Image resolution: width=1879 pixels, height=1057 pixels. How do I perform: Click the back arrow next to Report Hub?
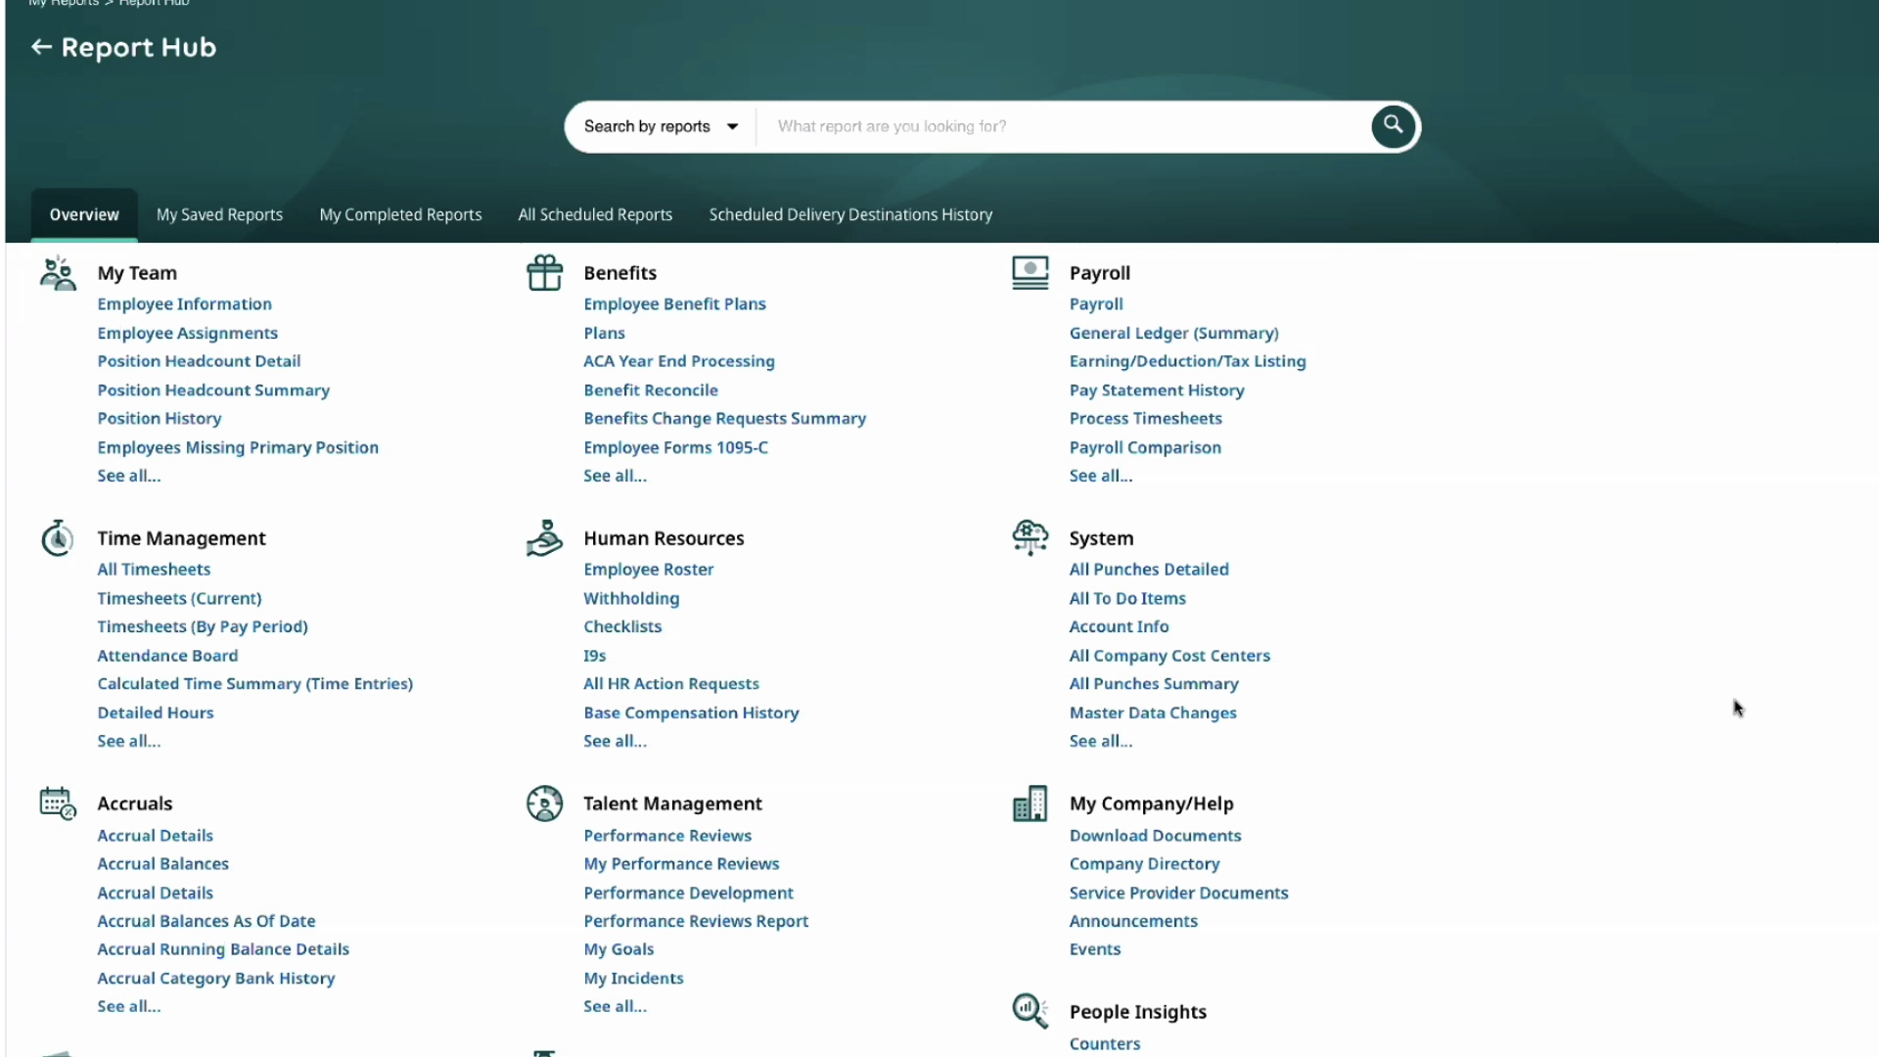click(x=41, y=47)
